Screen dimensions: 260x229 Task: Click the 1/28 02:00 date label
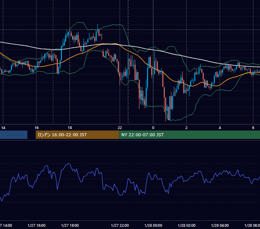(x=186, y=225)
